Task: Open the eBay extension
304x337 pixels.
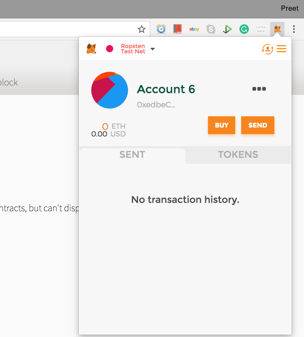Action: click(x=194, y=29)
